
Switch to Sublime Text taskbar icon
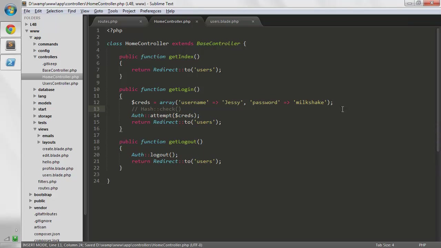click(x=11, y=45)
